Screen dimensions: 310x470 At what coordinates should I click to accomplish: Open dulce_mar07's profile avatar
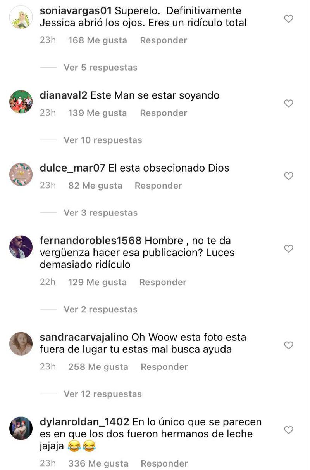pos(21,174)
